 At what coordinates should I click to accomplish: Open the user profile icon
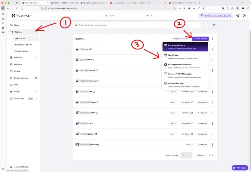coord(244,16)
